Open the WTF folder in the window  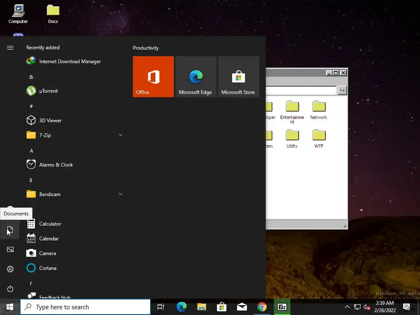coord(319,139)
